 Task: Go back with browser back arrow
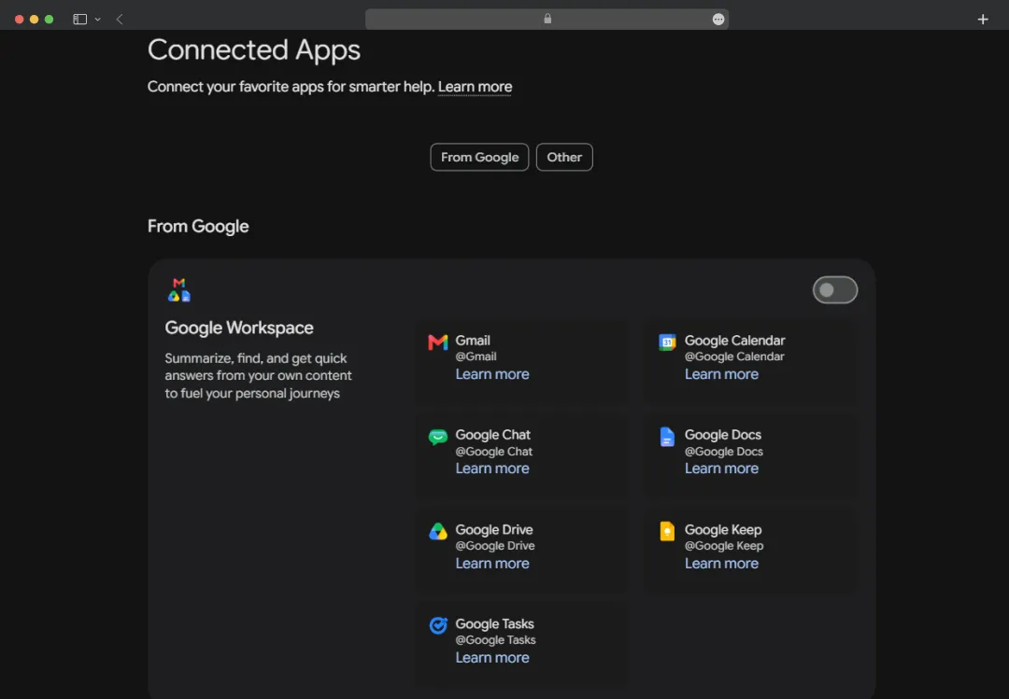120,20
